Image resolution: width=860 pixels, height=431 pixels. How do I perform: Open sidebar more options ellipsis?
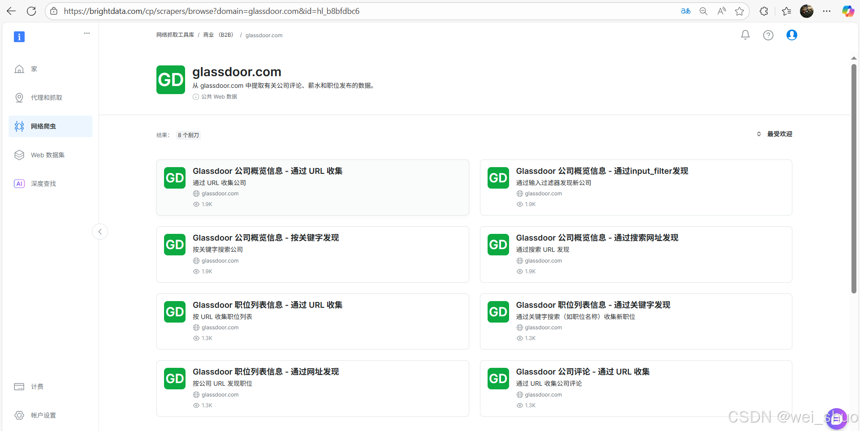(87, 33)
